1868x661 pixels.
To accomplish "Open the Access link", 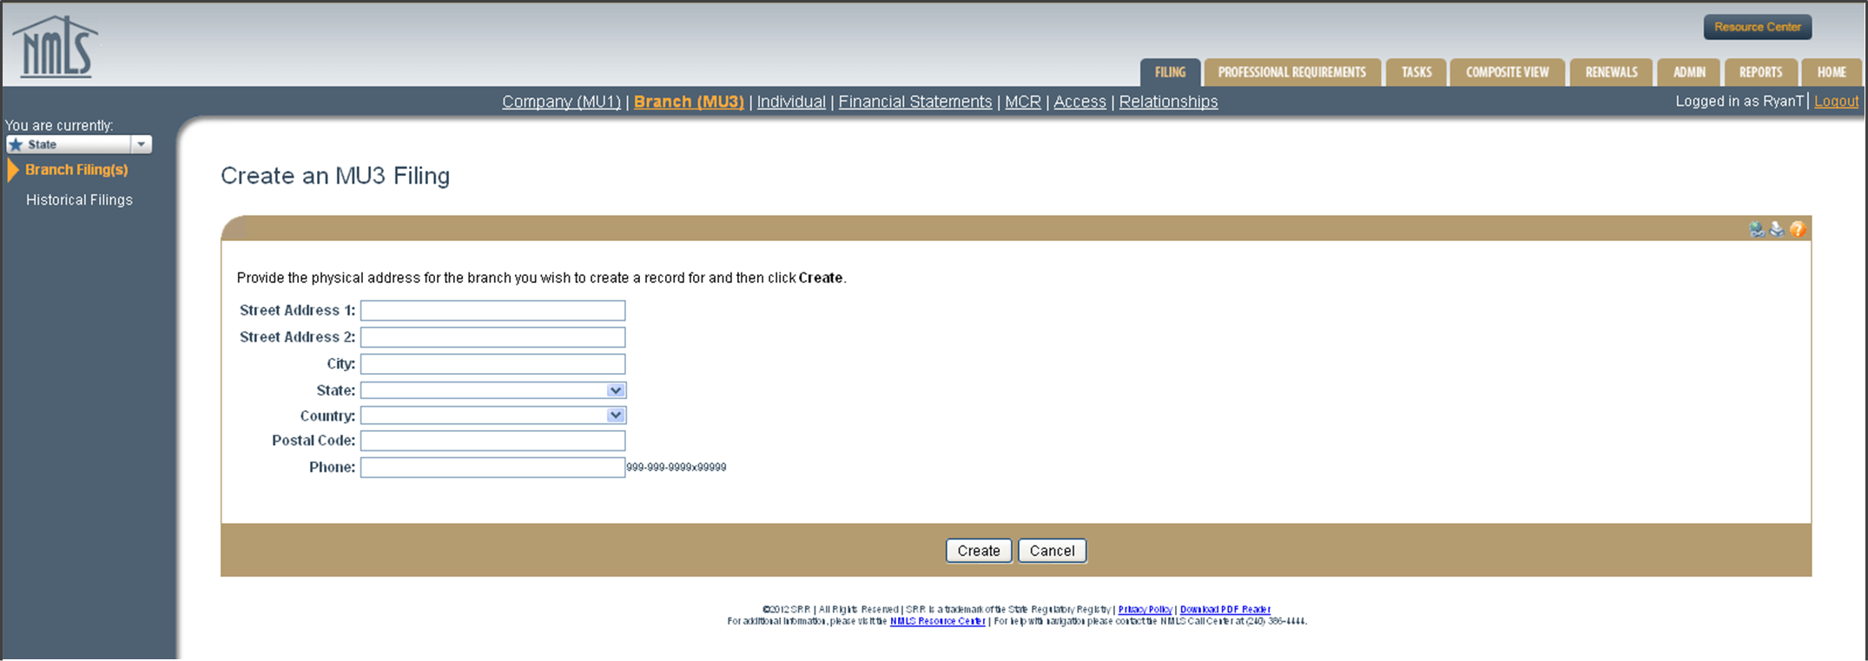I will [1079, 101].
